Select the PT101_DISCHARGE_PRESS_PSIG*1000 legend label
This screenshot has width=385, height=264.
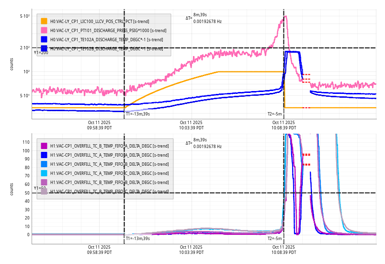[108, 30]
